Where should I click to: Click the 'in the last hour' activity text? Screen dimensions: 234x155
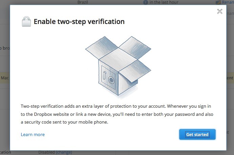164,2
